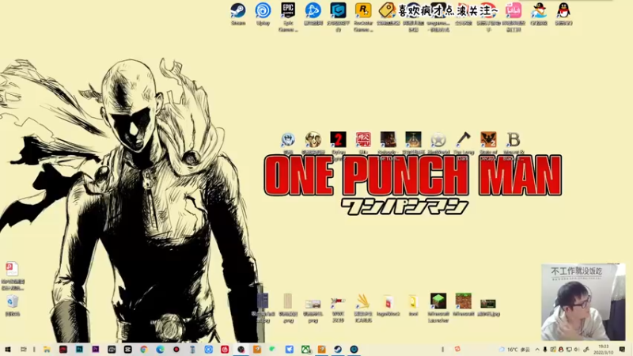The image size is (633, 356).
Task: Open the Minecraft grass block shortcut
Action: click(464, 305)
